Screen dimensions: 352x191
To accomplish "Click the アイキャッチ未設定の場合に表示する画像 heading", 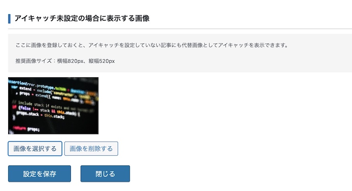I will 82,18.
